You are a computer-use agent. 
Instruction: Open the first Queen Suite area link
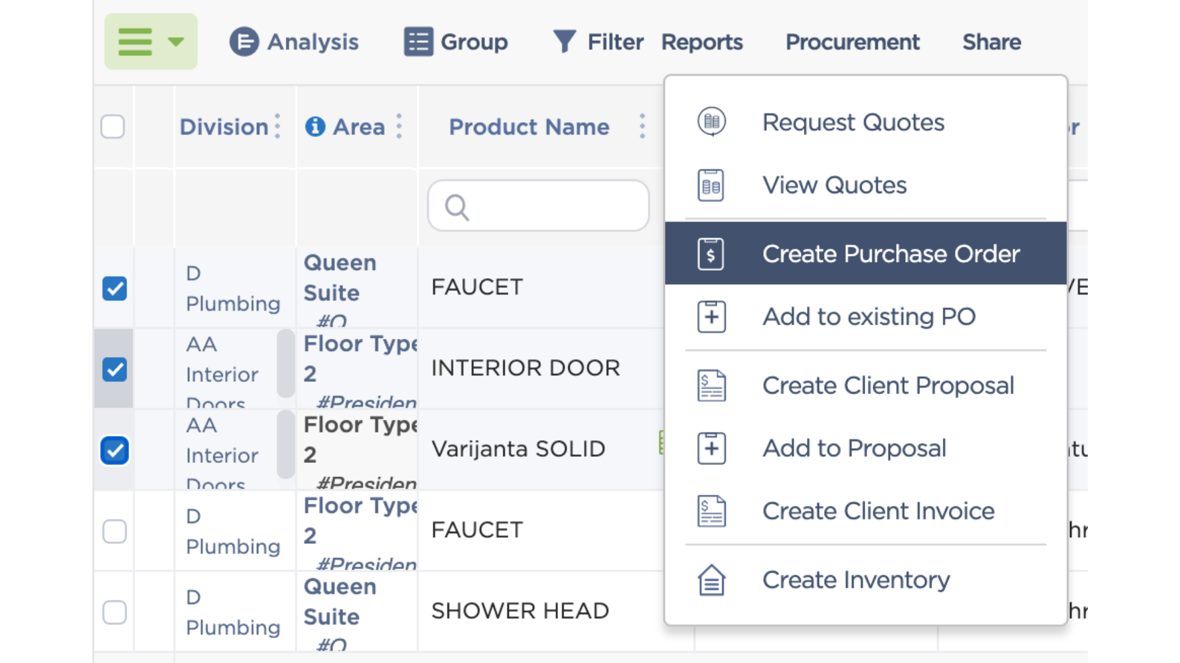(340, 277)
